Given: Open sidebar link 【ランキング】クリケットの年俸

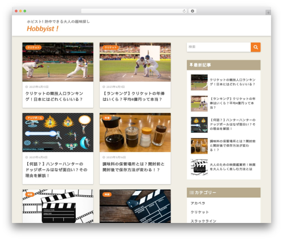Looking at the screenshot, I should point(233,103).
